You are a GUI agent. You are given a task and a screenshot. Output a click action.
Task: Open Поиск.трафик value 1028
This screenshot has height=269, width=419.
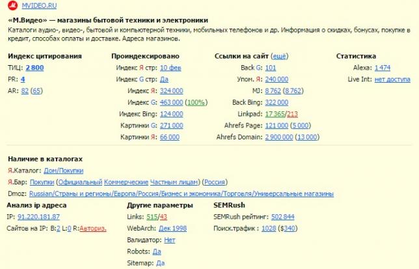(x=269, y=229)
